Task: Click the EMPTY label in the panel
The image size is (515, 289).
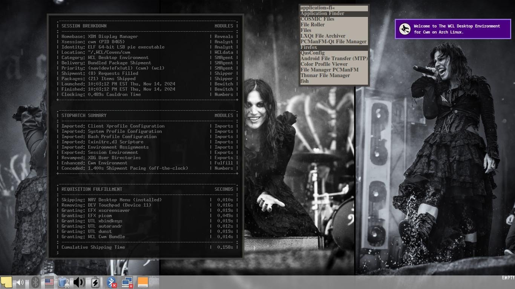Action: tap(508, 278)
